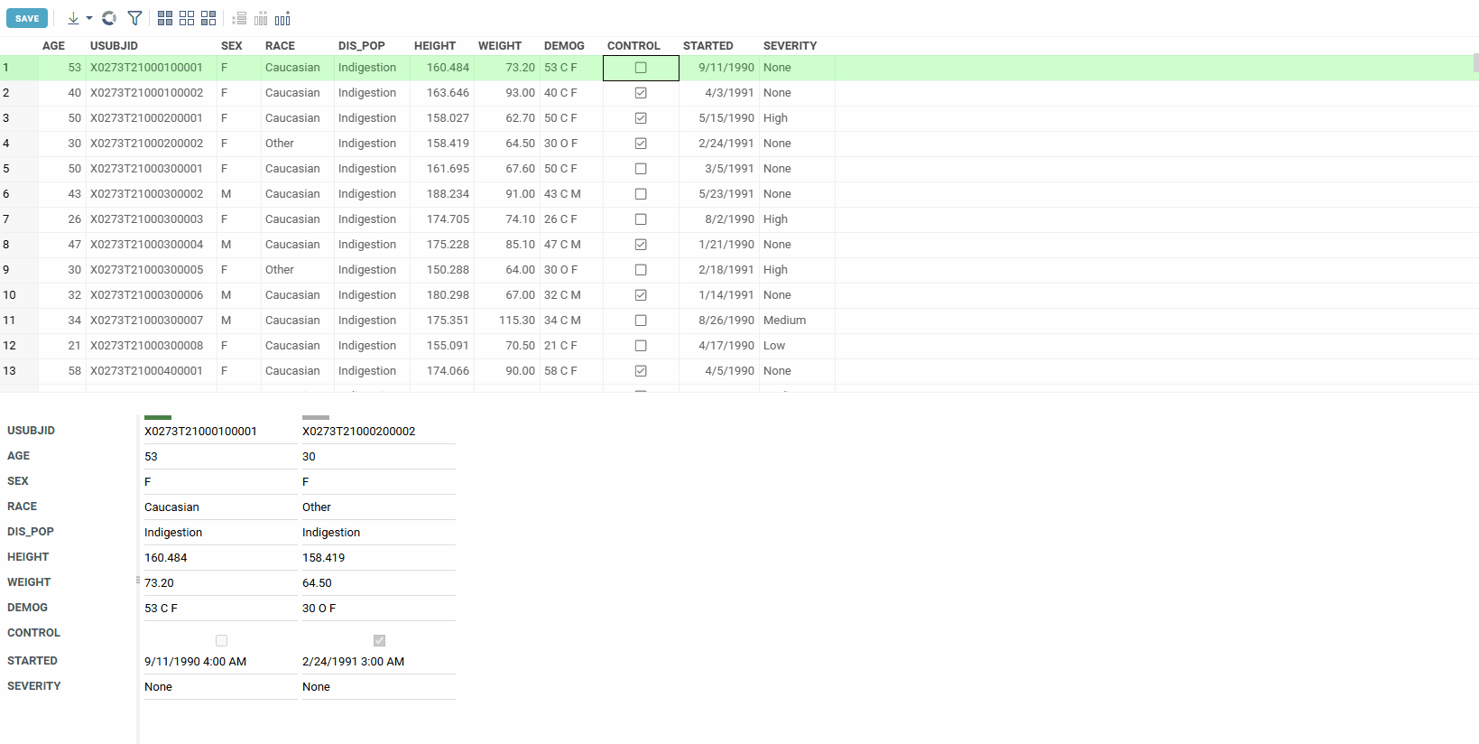Click the SAVE button
Screen dimensions: 1479x744
(27, 18)
